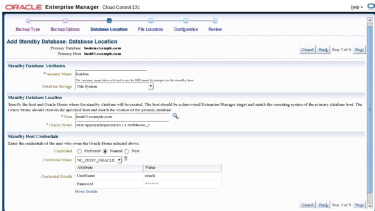
Task: Select the New credential radio button
Action: click(x=127, y=151)
